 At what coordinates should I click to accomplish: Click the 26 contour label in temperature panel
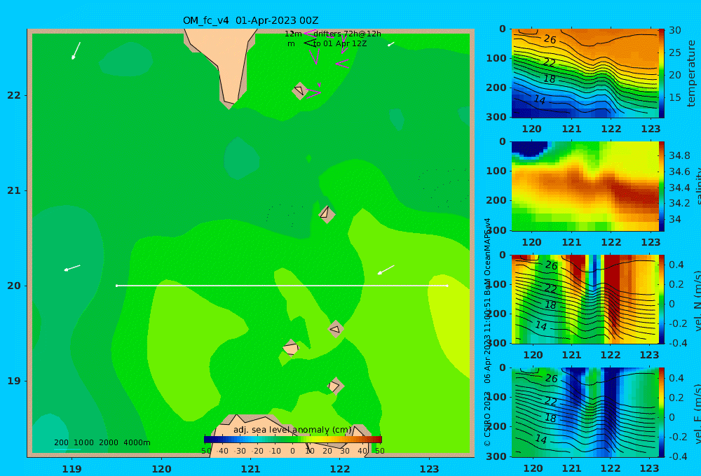tap(550, 39)
